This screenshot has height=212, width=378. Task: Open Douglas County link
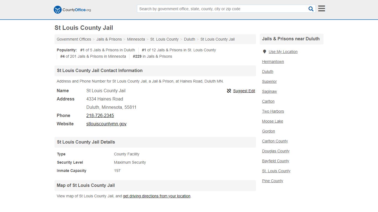click(276, 151)
